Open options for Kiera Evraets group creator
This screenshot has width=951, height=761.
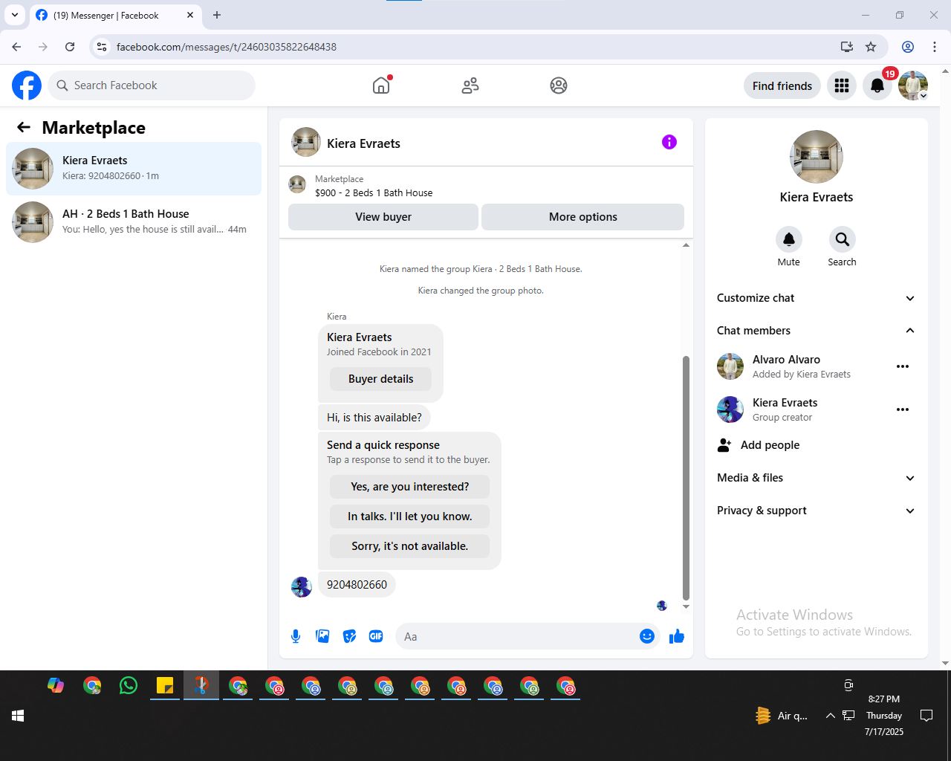coord(903,409)
